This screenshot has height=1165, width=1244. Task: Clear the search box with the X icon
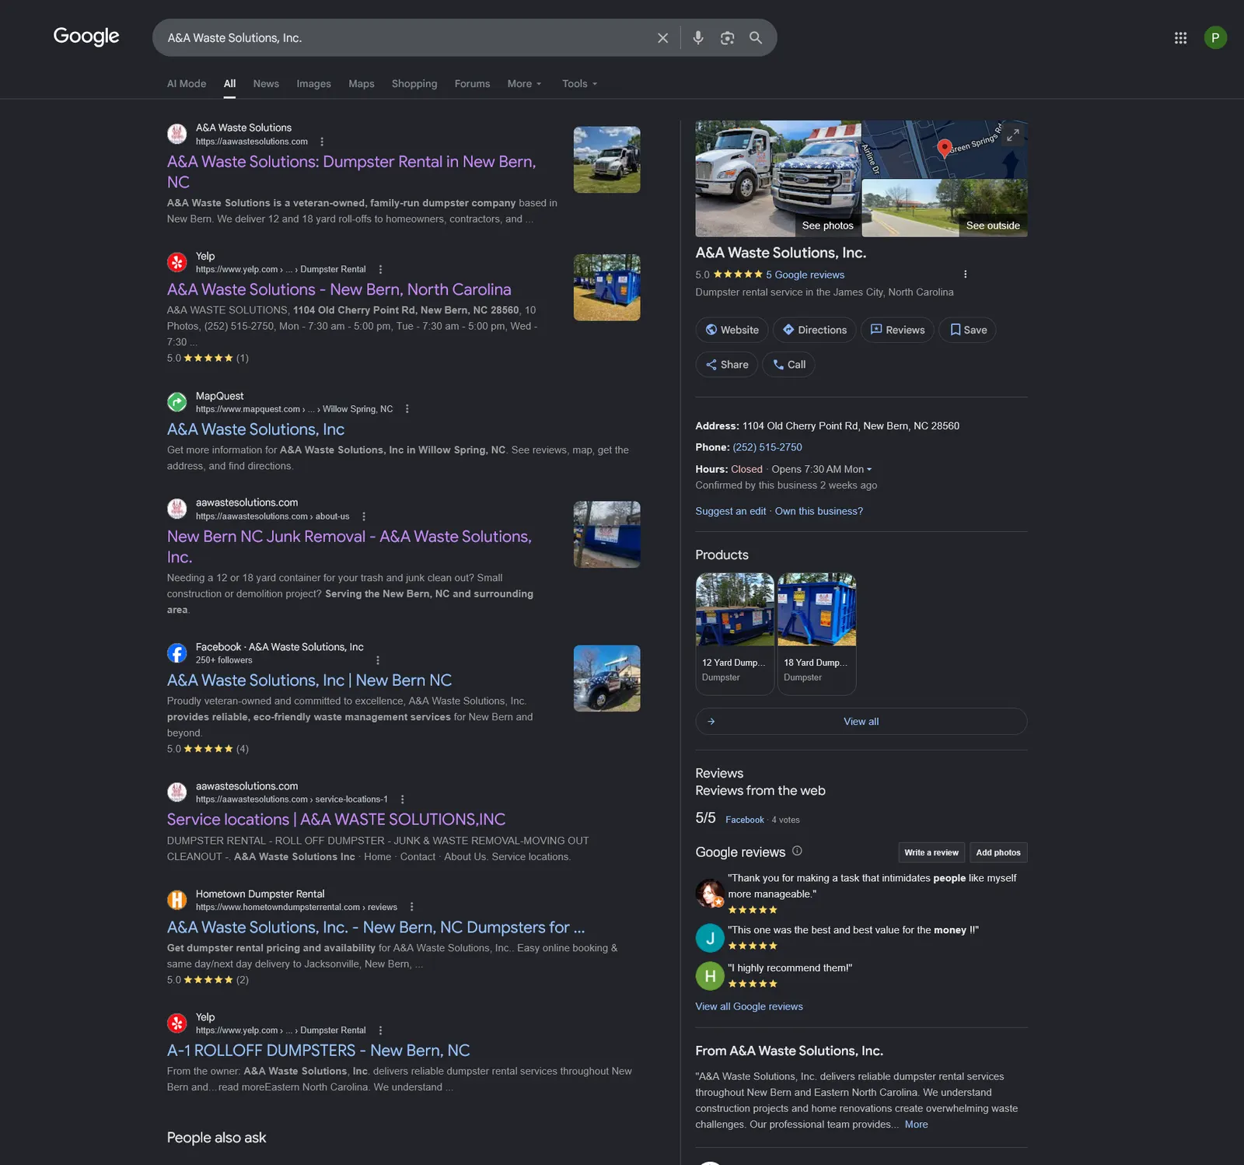click(x=662, y=38)
